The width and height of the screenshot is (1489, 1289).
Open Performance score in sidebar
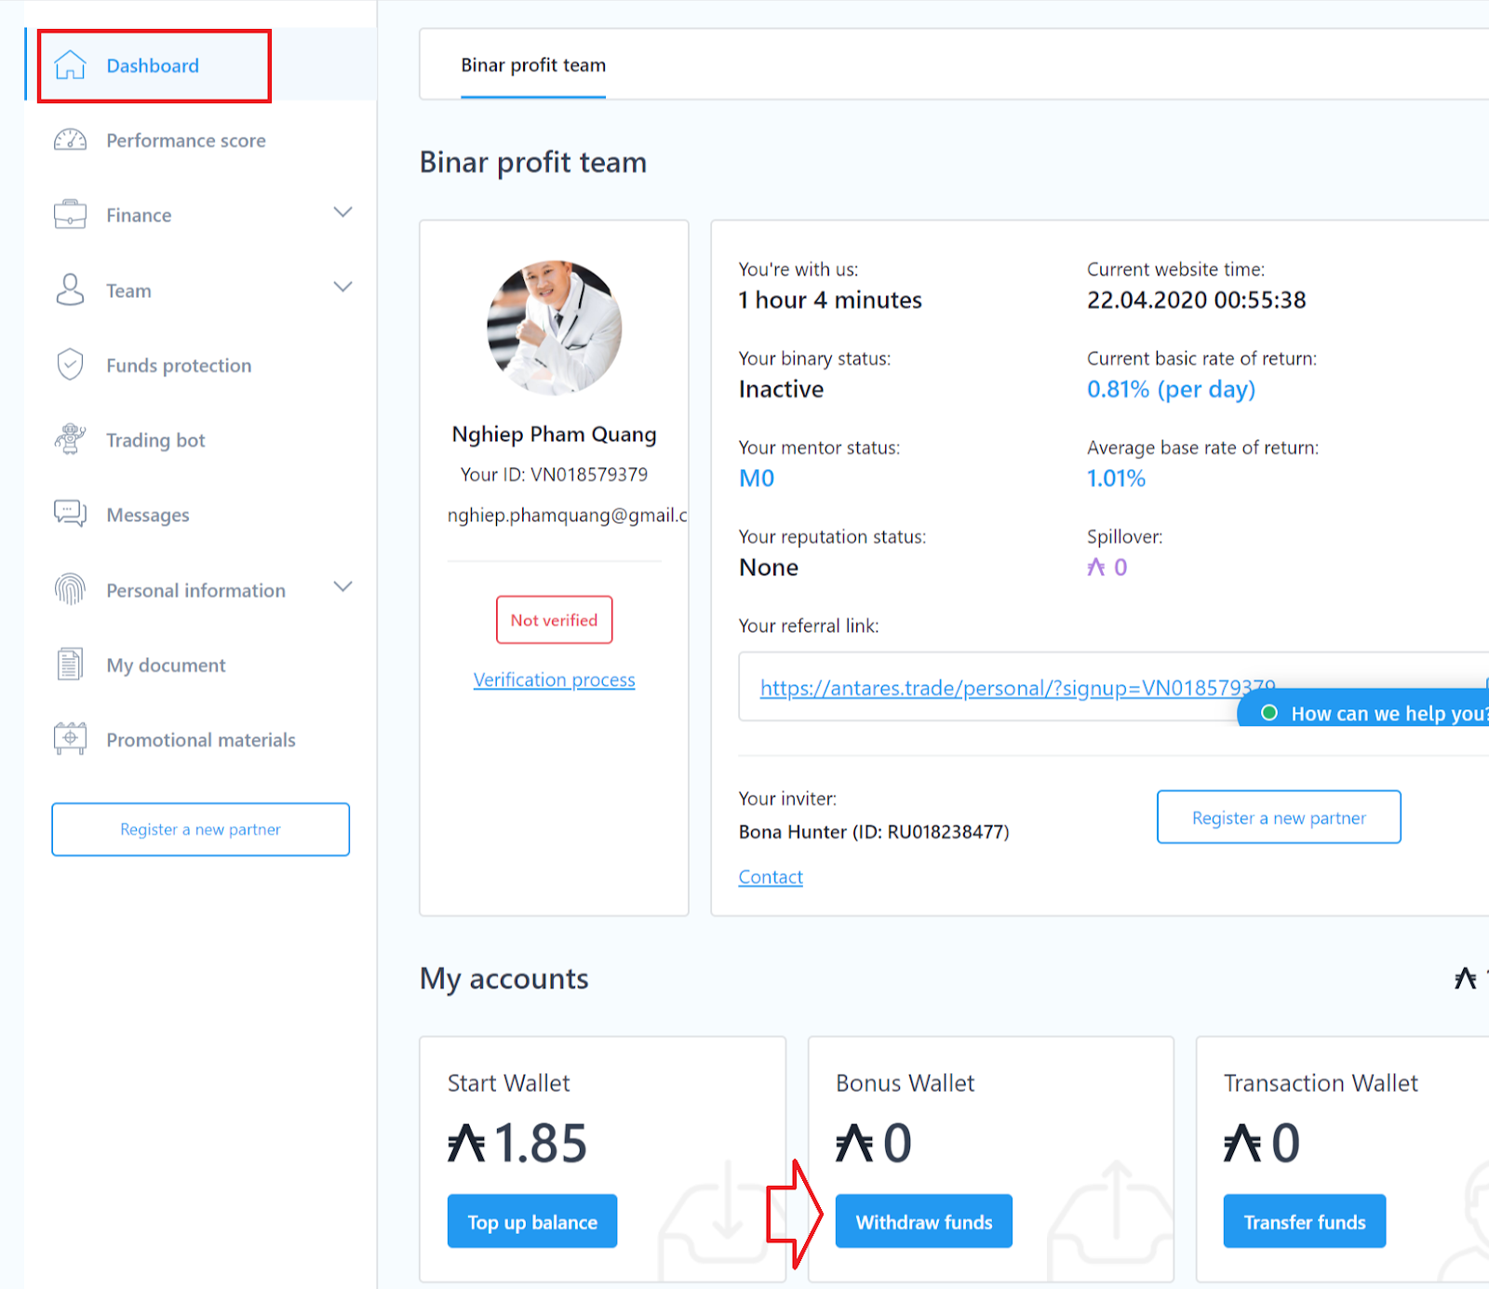click(x=186, y=141)
